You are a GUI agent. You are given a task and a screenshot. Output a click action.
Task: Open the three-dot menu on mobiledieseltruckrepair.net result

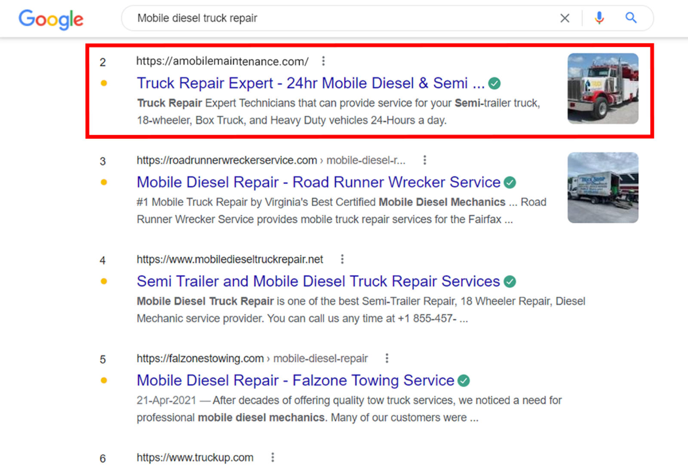point(342,259)
